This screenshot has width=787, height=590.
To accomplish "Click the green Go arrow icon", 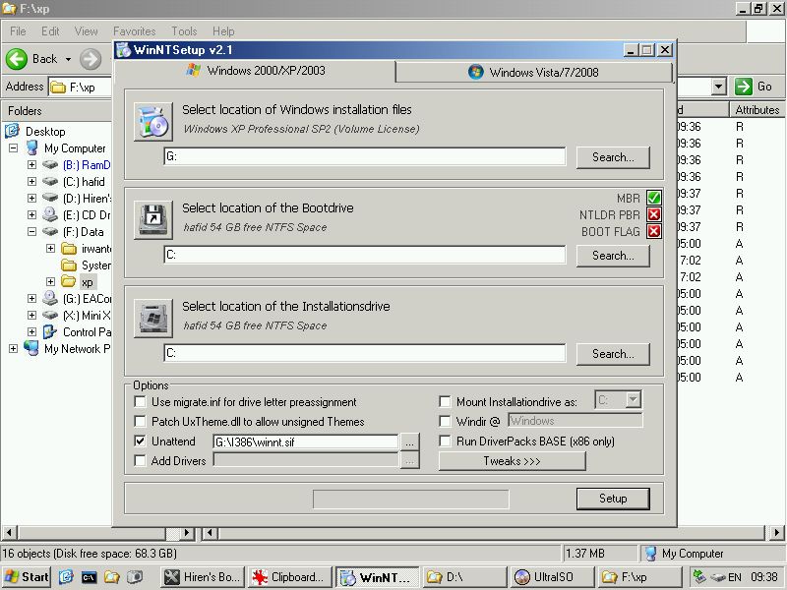I will pyautogui.click(x=744, y=87).
